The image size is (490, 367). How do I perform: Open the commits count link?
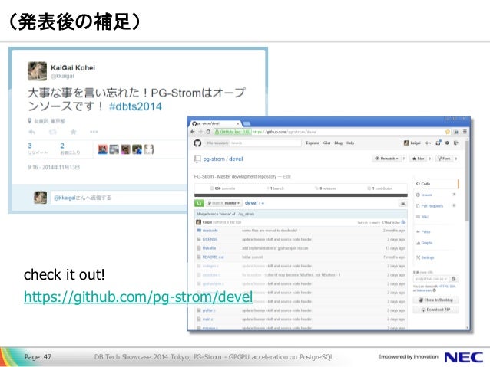(223, 188)
